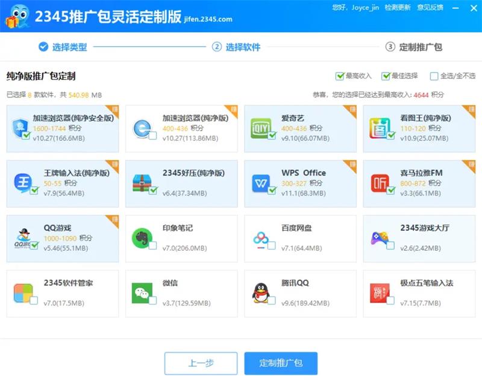Click the WPS Office title text
The height and width of the screenshot is (388, 482).
pyautogui.click(x=304, y=173)
